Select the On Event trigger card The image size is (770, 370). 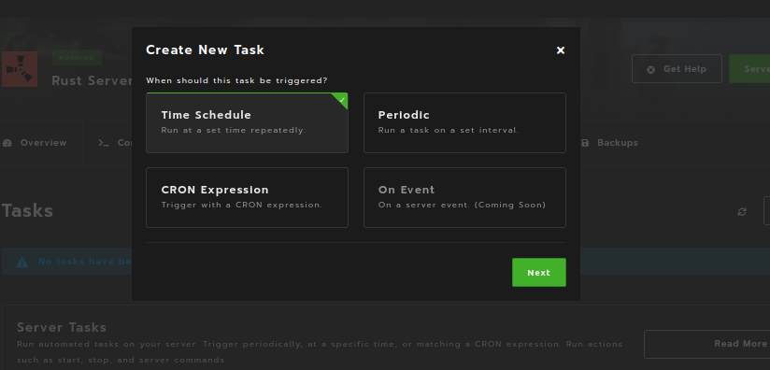tap(464, 197)
